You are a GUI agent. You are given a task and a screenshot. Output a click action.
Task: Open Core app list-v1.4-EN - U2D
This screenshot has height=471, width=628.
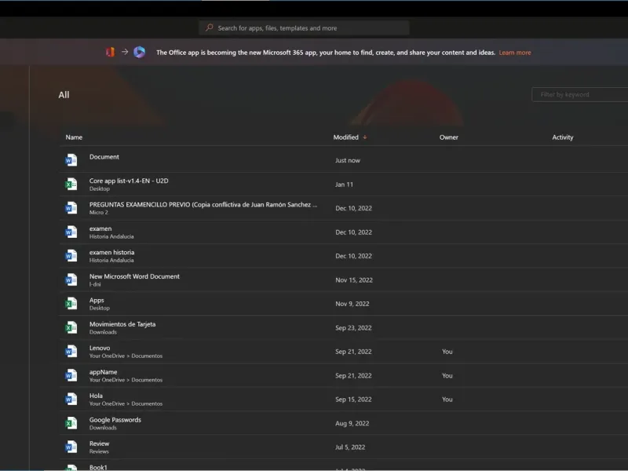pyautogui.click(x=129, y=181)
